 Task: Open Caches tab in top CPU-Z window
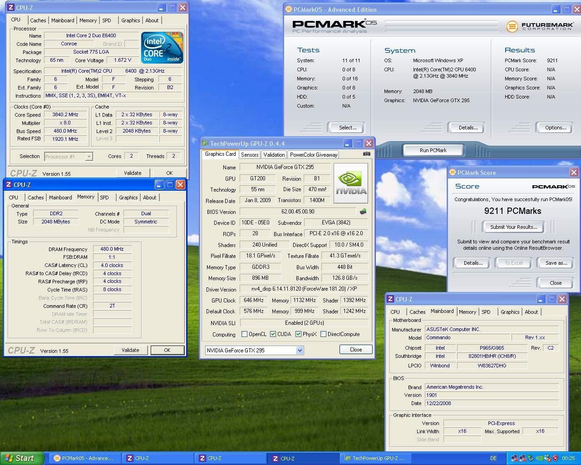(38, 20)
